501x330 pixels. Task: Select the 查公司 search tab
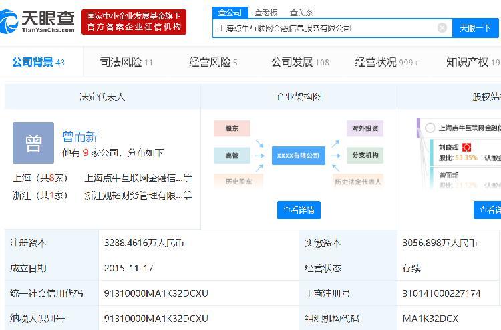click(x=230, y=13)
